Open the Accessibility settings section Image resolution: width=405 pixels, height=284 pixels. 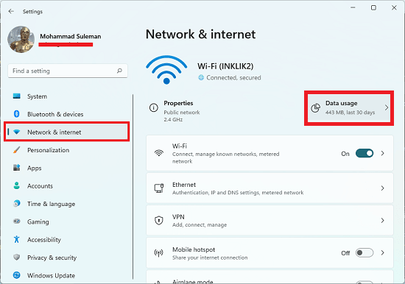[x=66, y=240]
